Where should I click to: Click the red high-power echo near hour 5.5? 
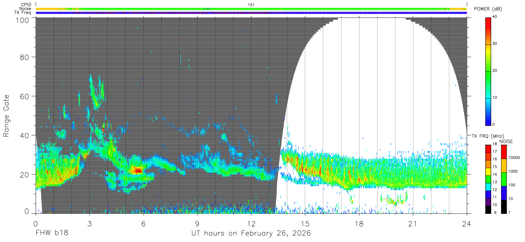pyautogui.click(x=136, y=170)
